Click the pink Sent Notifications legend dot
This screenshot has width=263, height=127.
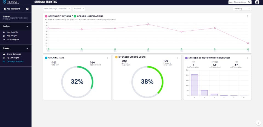46,16
